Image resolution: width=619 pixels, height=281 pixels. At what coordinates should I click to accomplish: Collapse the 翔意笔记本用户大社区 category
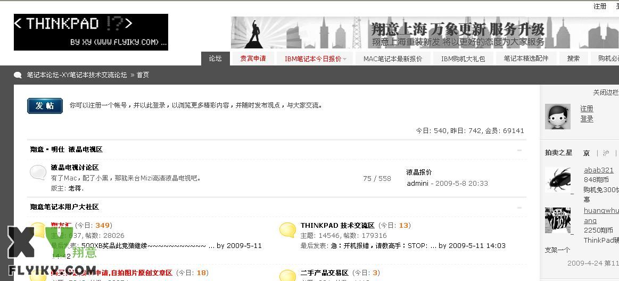click(x=519, y=208)
